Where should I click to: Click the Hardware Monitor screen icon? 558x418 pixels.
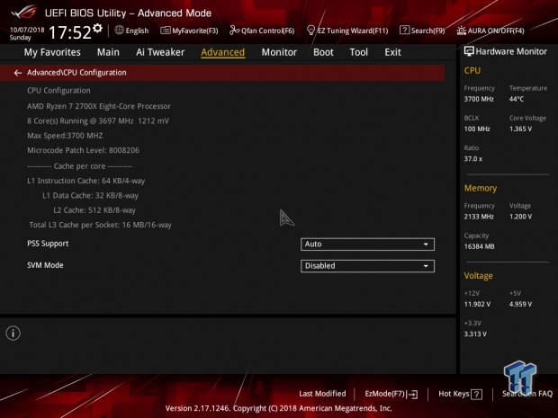click(469, 51)
